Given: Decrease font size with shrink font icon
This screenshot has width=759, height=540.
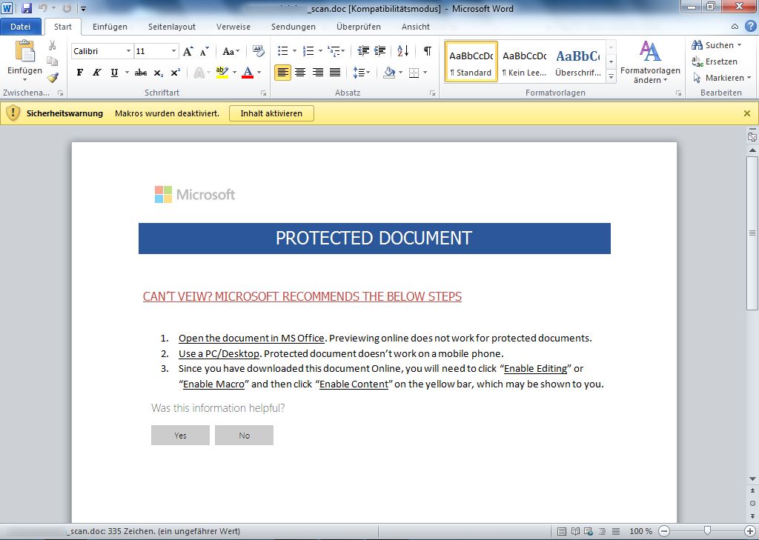Looking at the screenshot, I should pyautogui.click(x=205, y=51).
